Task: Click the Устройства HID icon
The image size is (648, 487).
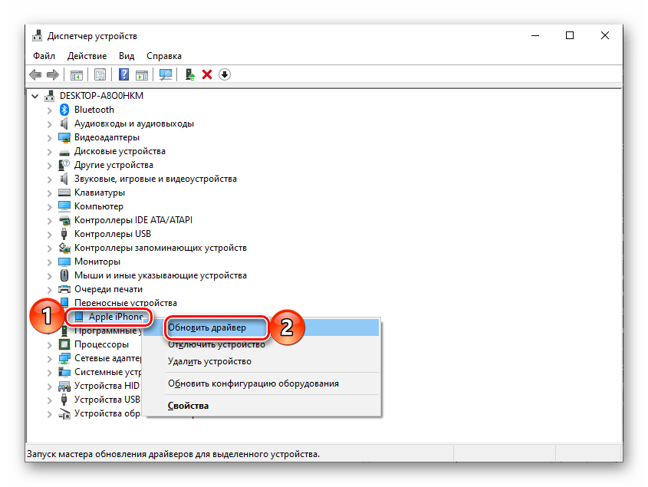Action: point(64,386)
